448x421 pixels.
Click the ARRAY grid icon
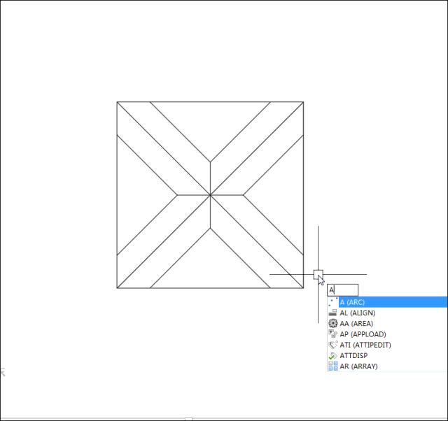[333, 366]
